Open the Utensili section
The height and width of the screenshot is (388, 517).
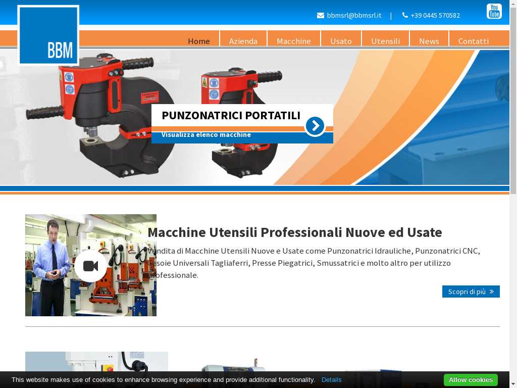tap(385, 41)
